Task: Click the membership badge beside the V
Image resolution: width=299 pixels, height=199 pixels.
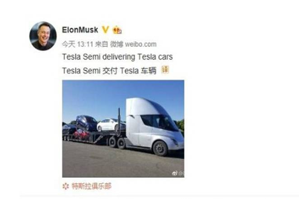Action: 117,30
